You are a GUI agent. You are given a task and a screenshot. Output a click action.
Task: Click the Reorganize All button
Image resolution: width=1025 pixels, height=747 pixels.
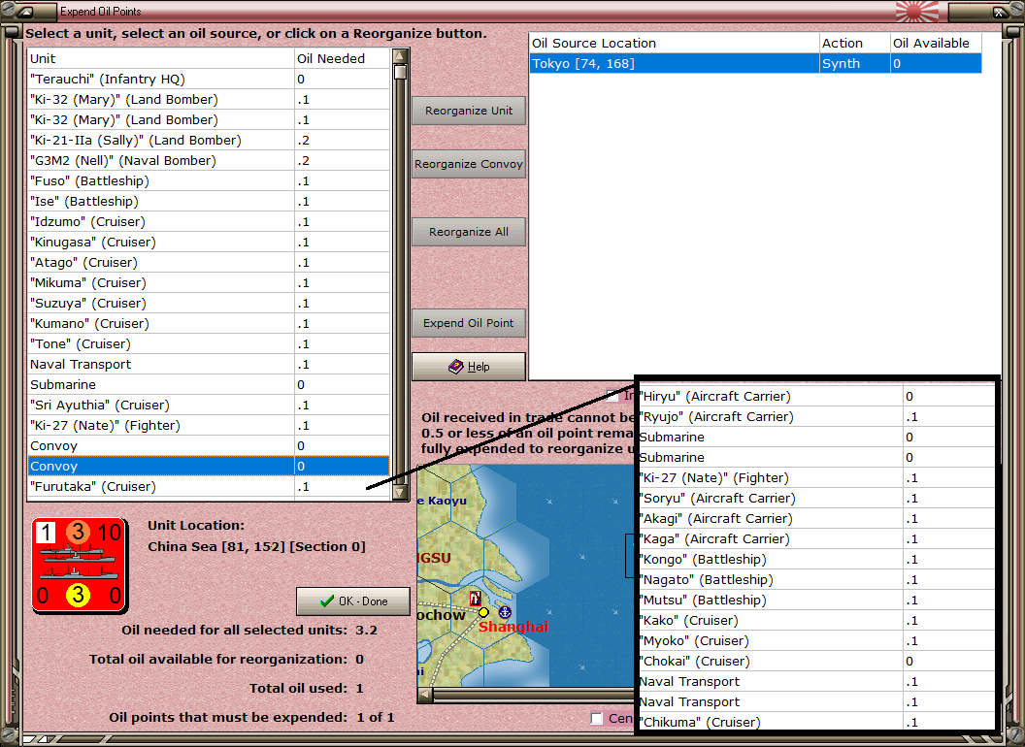(x=469, y=232)
